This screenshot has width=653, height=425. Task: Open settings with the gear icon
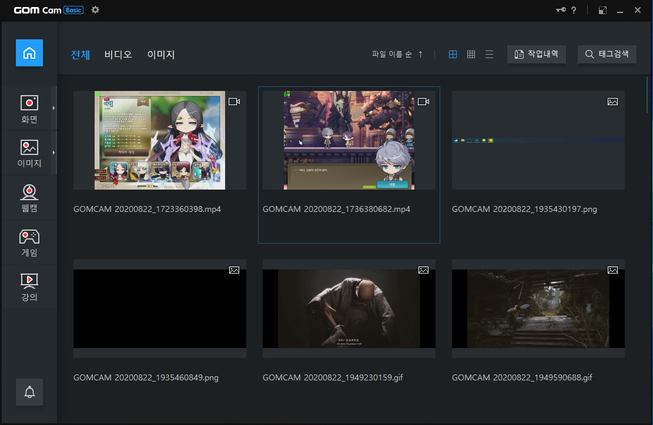[x=95, y=9]
